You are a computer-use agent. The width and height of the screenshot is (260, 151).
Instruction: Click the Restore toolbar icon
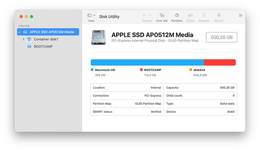tap(204, 15)
